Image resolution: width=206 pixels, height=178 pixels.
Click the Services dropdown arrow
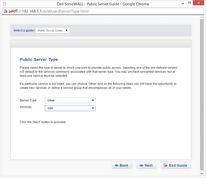93,108
